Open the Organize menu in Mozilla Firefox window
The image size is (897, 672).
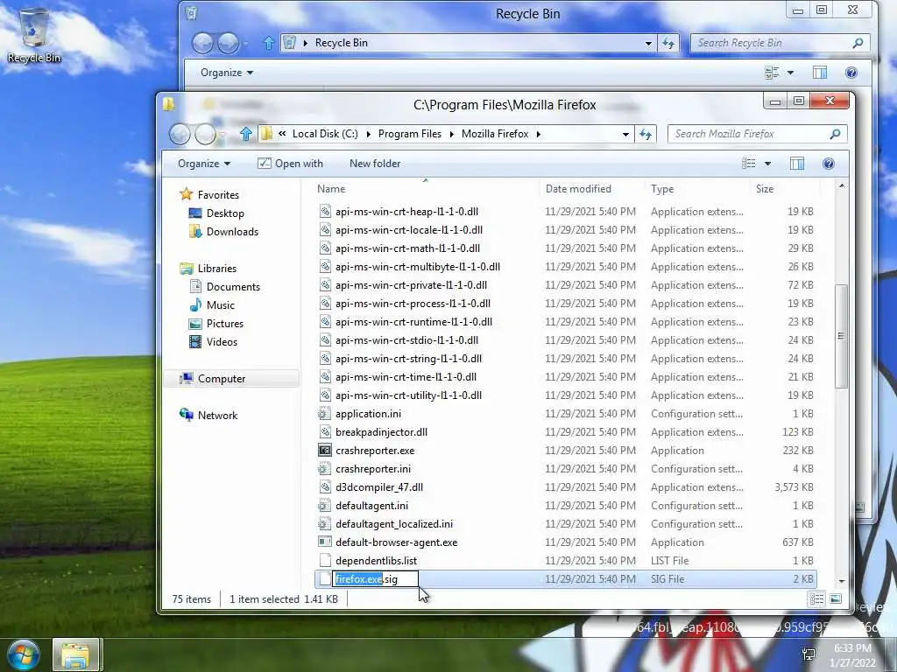(x=203, y=164)
